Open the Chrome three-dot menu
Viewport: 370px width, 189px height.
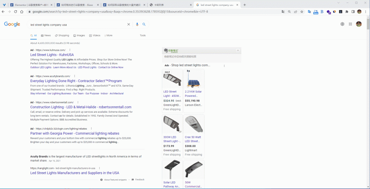[x=366, y=12]
